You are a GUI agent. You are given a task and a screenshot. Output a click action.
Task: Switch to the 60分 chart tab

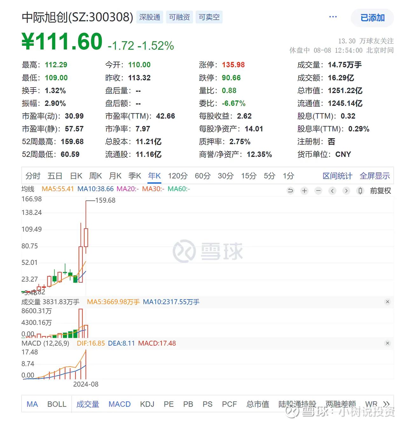[x=203, y=176]
